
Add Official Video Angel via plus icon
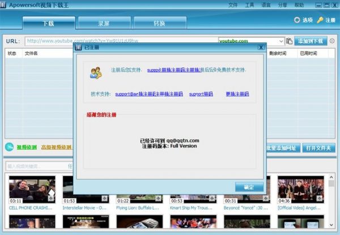[320, 198]
